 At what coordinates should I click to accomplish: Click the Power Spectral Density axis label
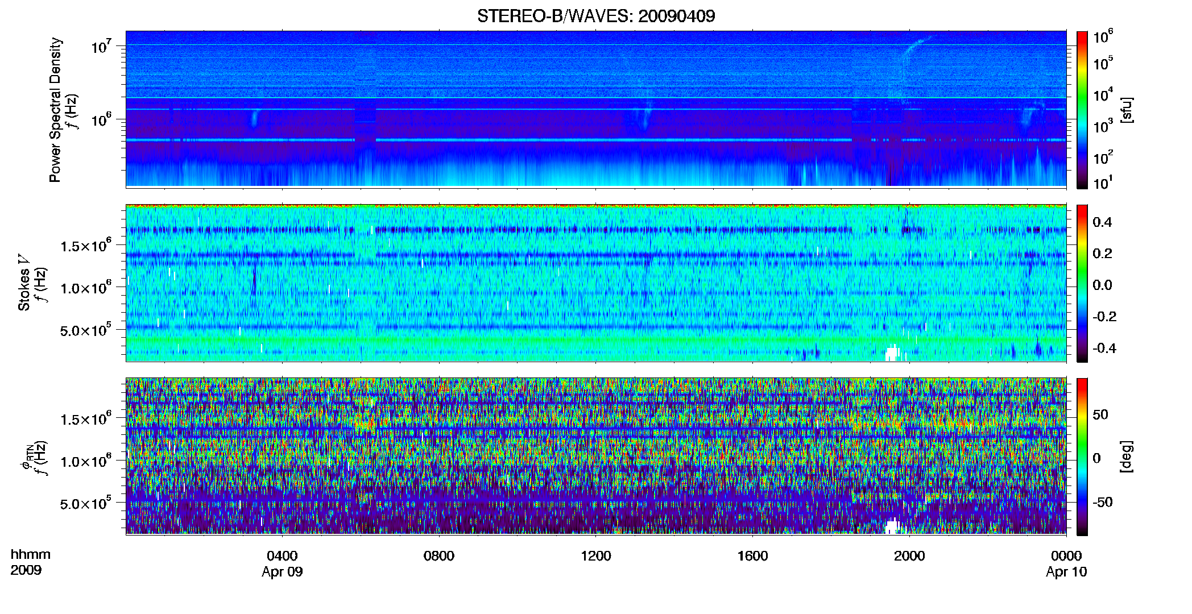point(55,110)
